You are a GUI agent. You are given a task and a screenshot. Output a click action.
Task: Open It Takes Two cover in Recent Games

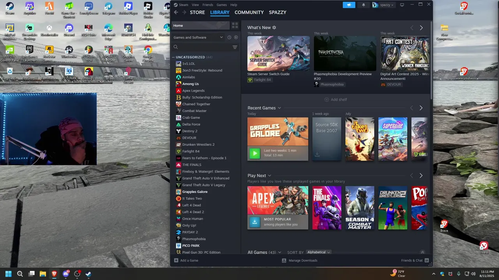coord(359,139)
